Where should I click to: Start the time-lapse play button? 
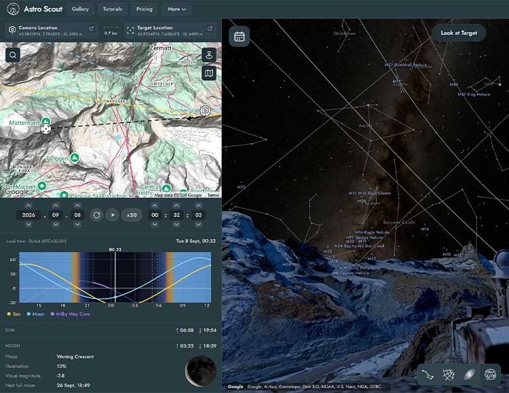click(112, 215)
